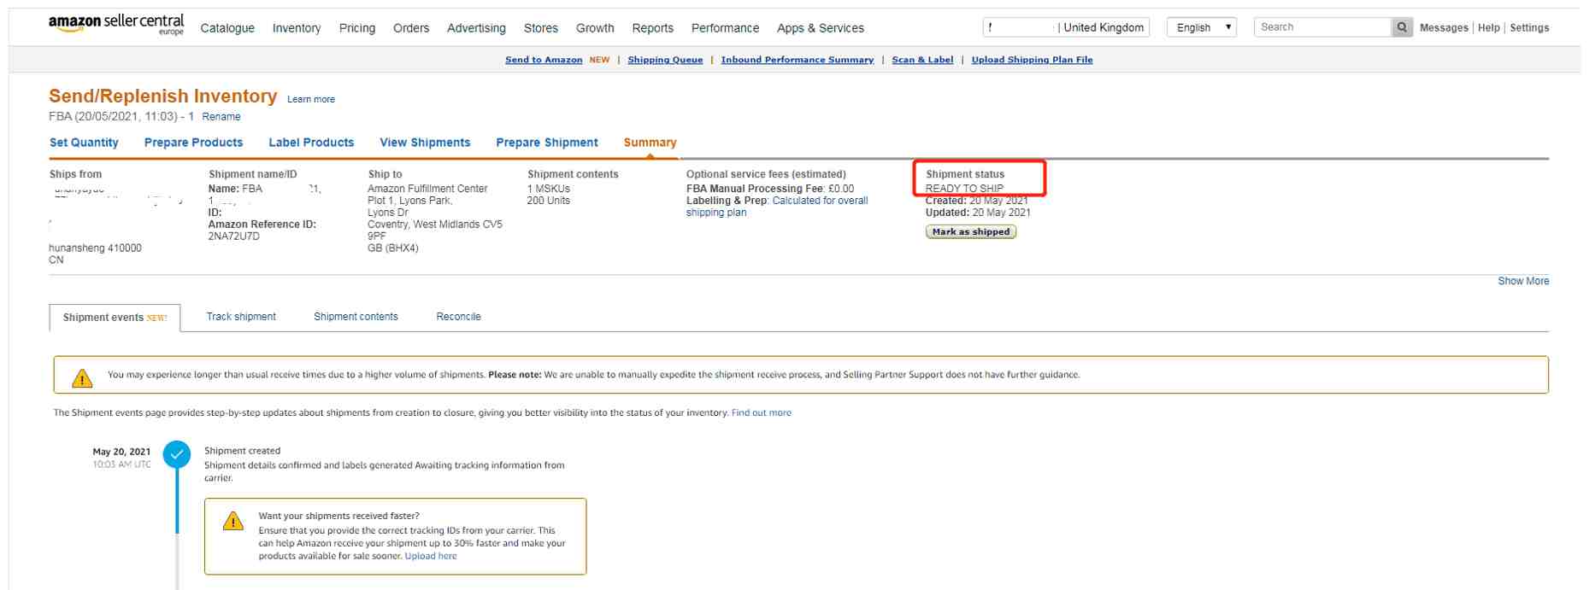Click the 'Amazon Fulfillment Center' ship-to text

[427, 189]
